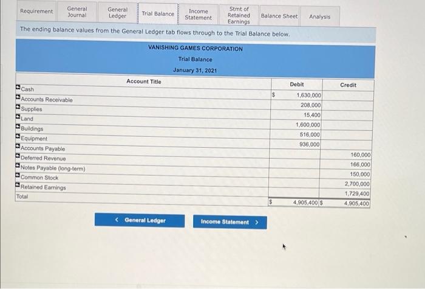
Task: Select the Equipment debit value 936,000
Action: click(310, 144)
